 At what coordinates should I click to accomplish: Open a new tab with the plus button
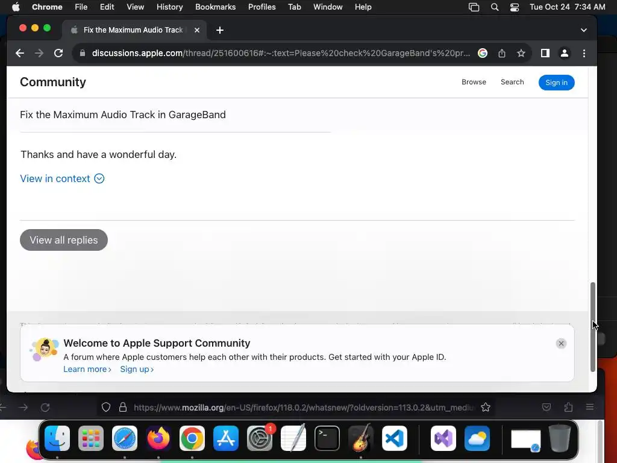(220, 30)
